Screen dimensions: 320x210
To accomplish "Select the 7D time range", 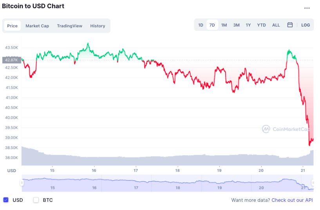I will (212, 25).
